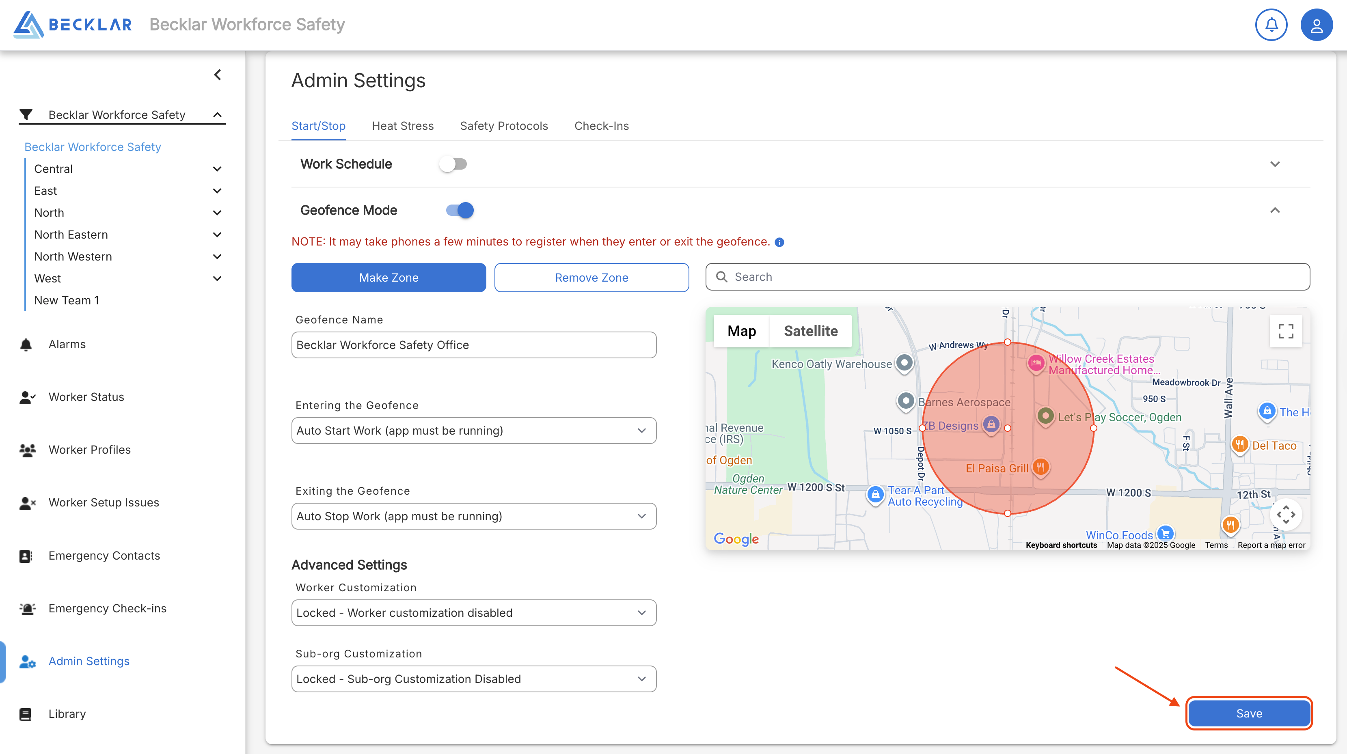
Task: Open Emergency Check-ins in sidebar
Action: click(107, 608)
